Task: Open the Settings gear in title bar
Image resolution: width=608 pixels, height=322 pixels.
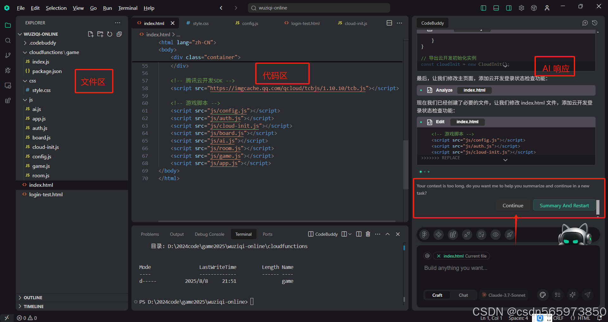Action: (521, 8)
